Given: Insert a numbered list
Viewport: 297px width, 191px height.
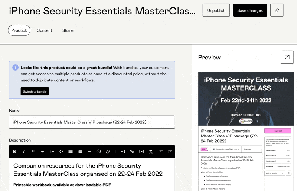Looking at the screenshot, I should tap(80, 152).
